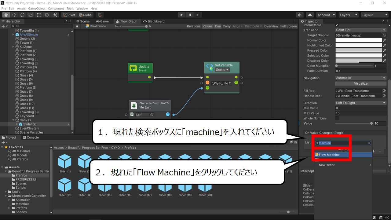Screen dimensions: 391x220
Task: Toggle the Relations button in Flow Graph
Action: pos(194,26)
